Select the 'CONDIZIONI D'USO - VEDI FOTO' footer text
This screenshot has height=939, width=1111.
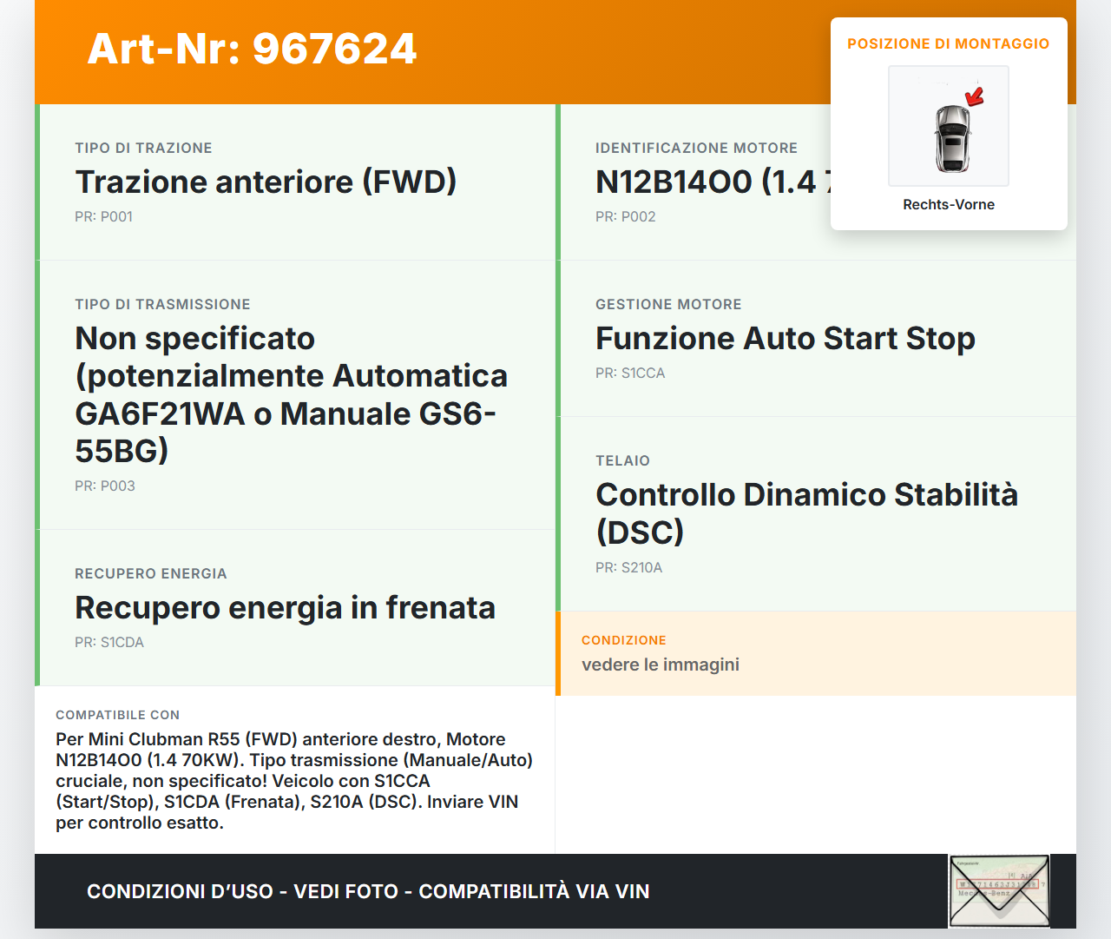click(x=368, y=891)
